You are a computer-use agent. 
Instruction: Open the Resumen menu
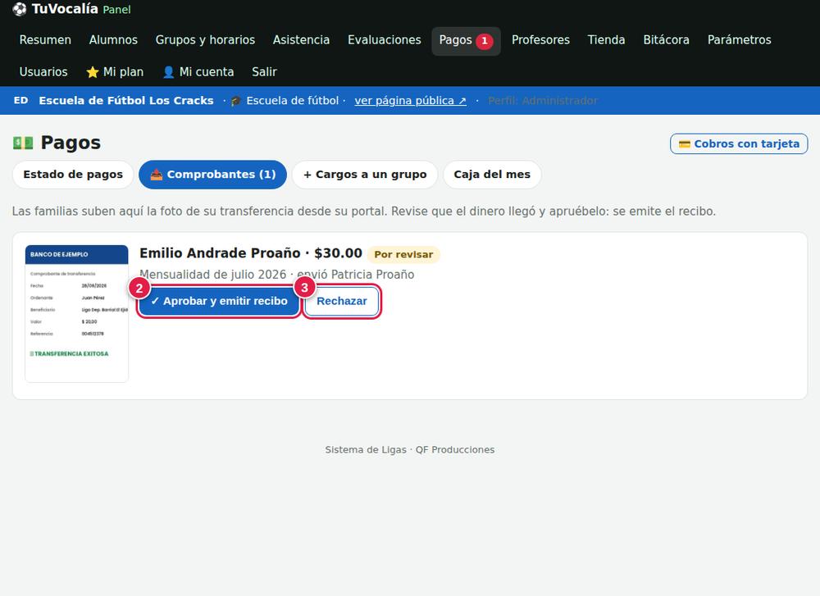point(45,40)
